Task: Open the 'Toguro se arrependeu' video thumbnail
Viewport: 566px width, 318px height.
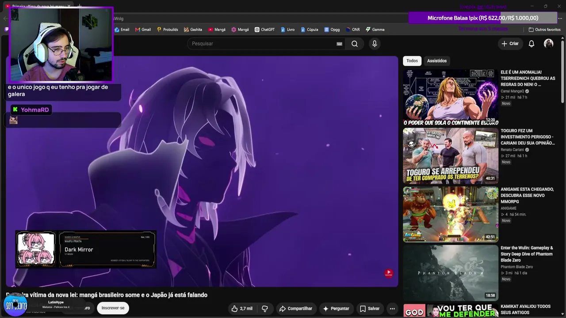Action: point(451,156)
